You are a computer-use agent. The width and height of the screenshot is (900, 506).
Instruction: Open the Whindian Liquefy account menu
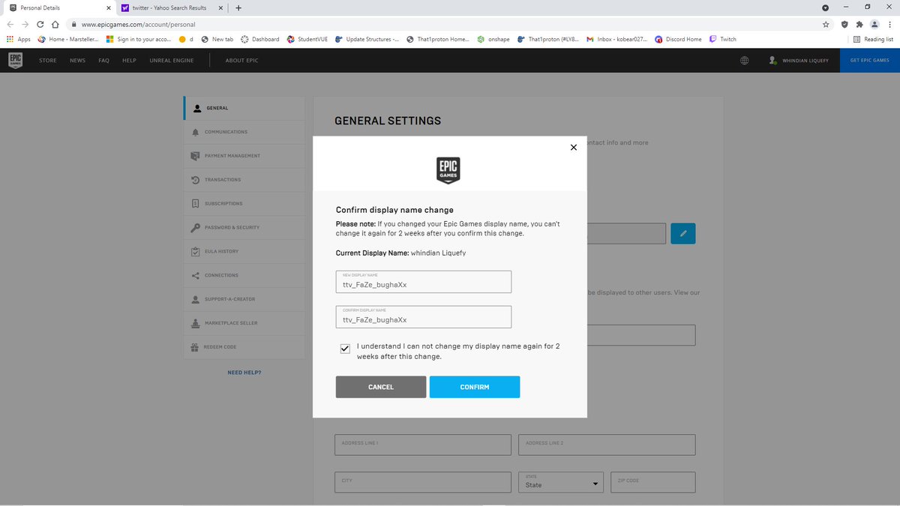pyautogui.click(x=799, y=61)
